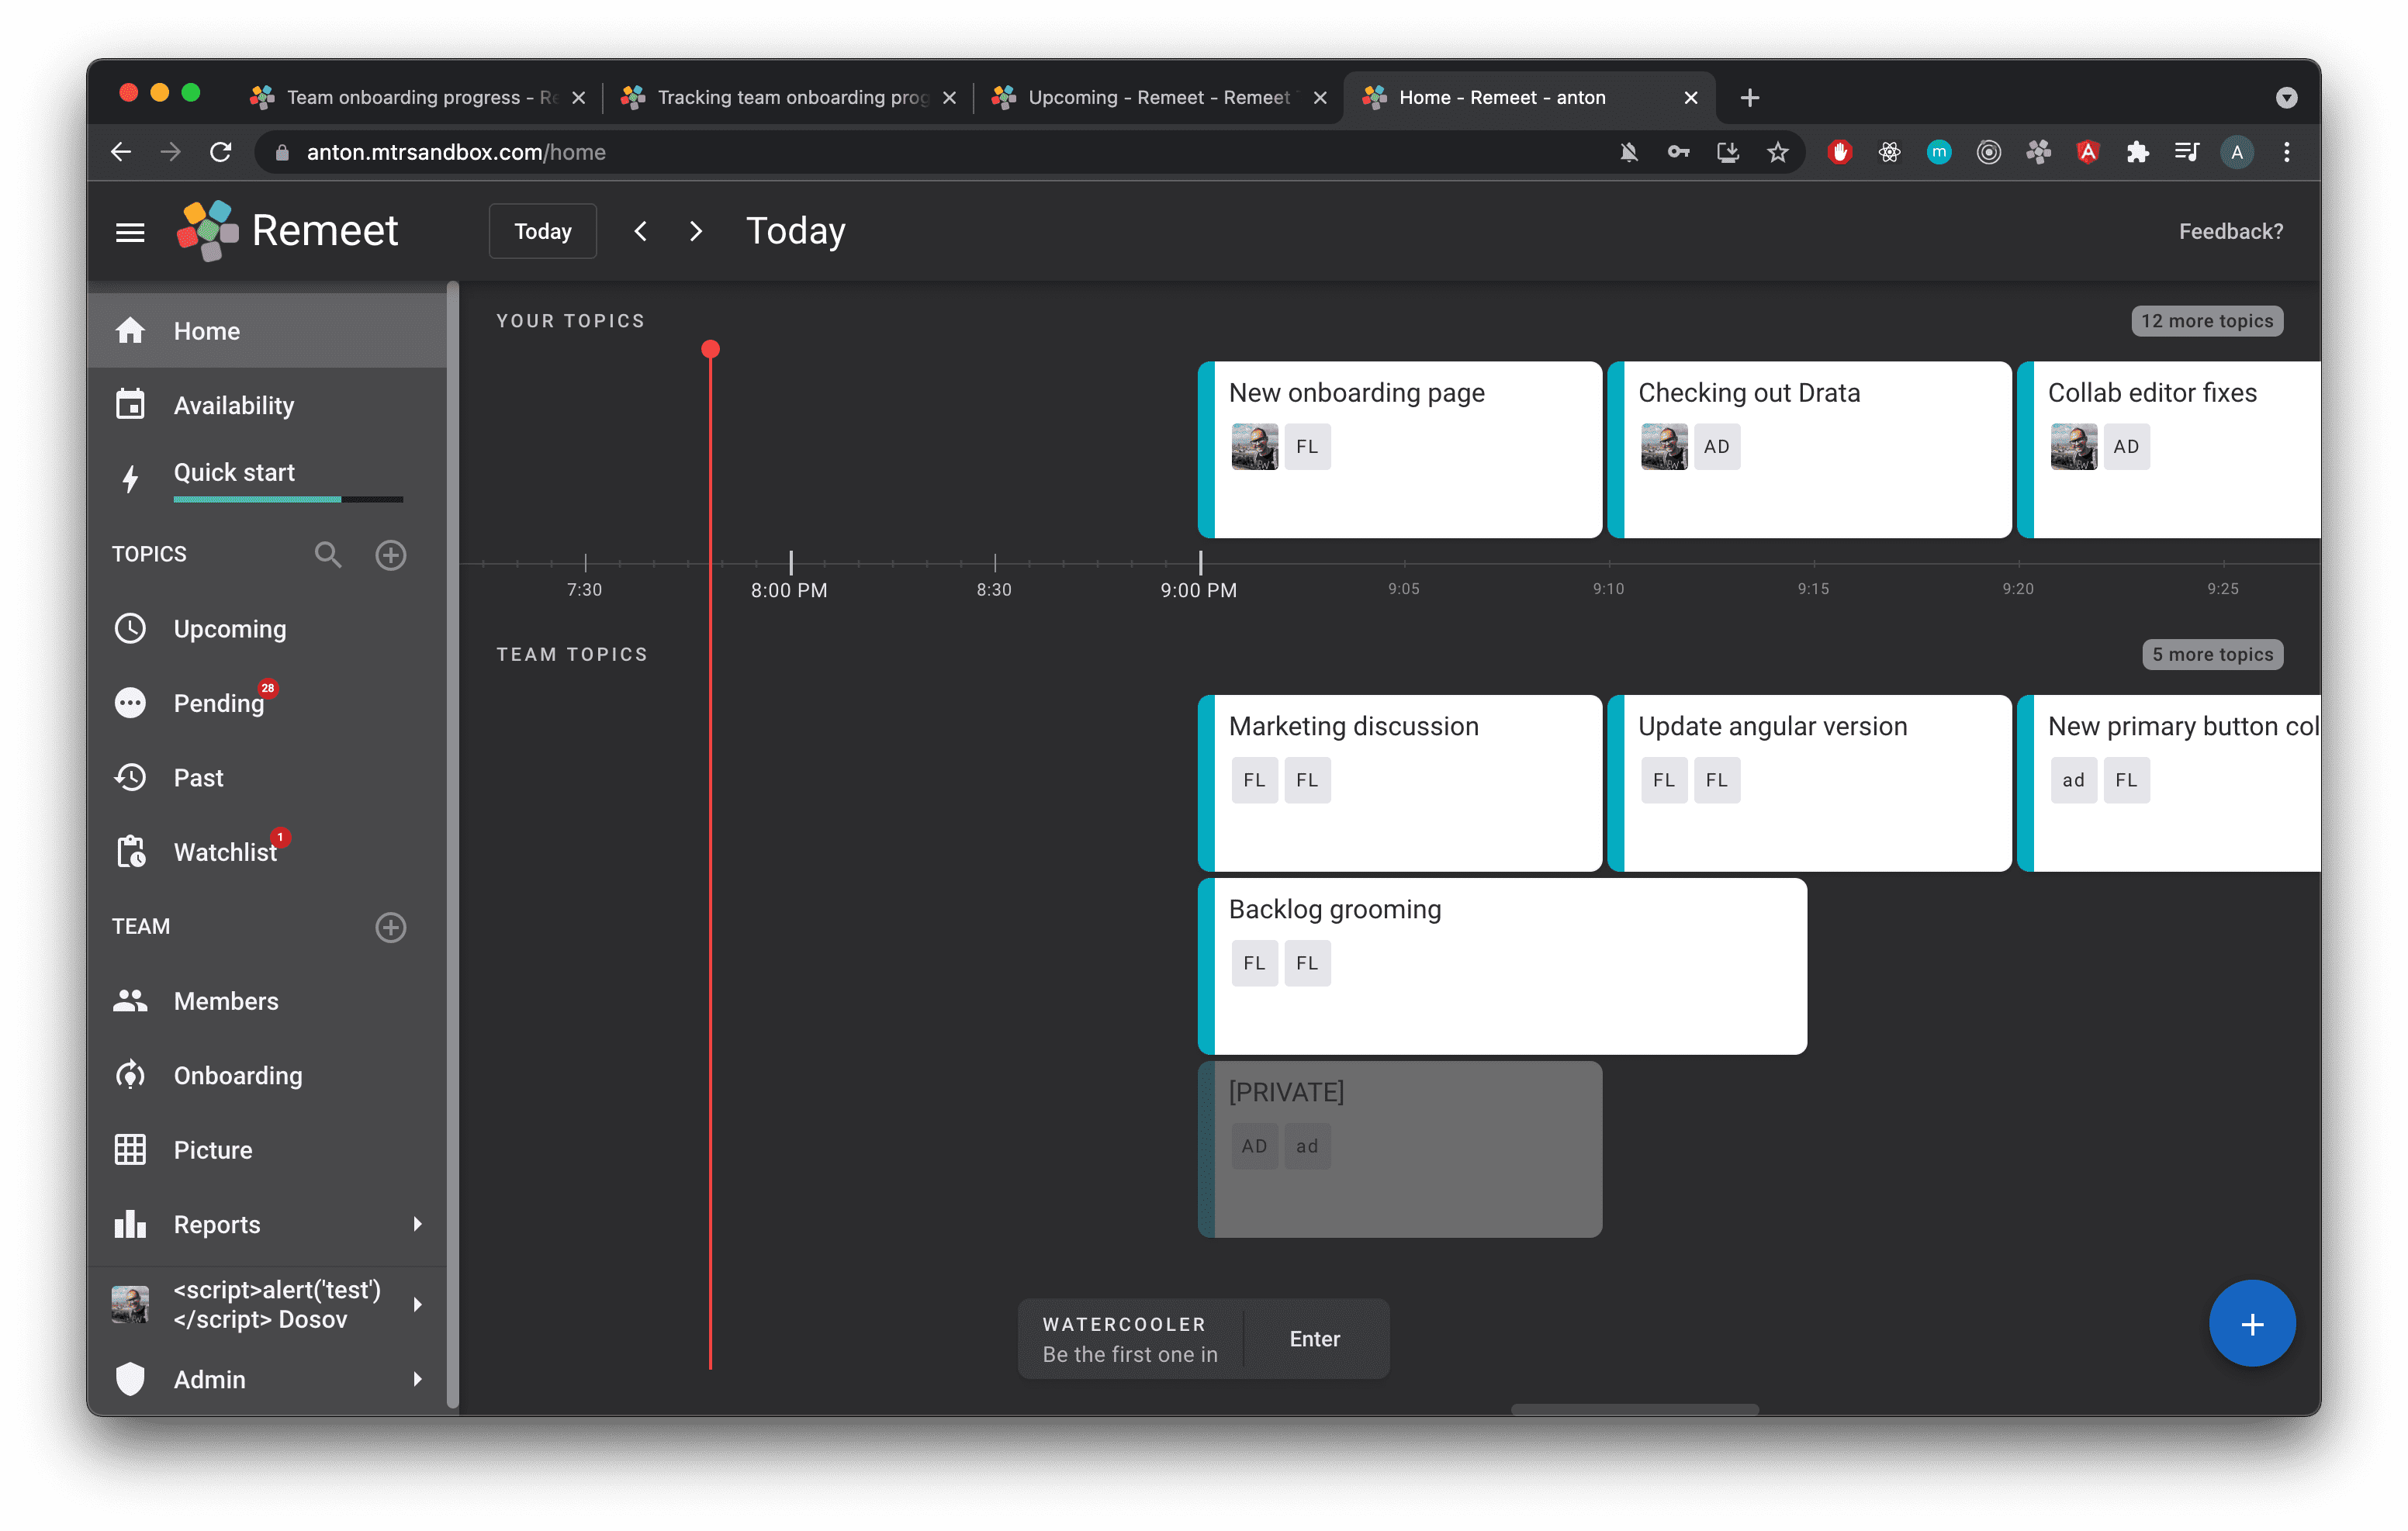Viewport: 2408px width, 1531px height.
Task: Open the media control playlist icon
Action: (2187, 152)
